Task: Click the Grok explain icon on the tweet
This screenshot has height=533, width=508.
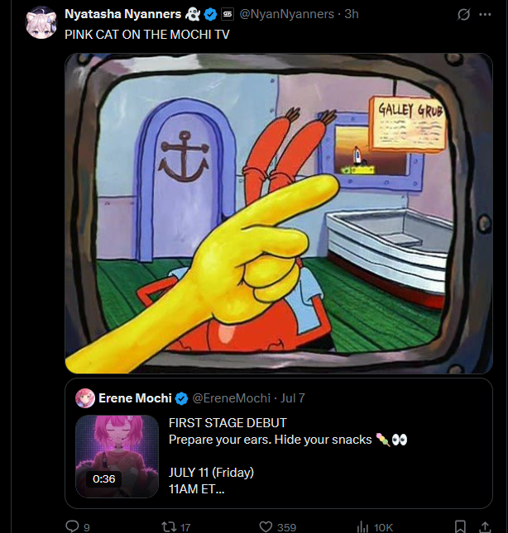Action: tap(463, 14)
